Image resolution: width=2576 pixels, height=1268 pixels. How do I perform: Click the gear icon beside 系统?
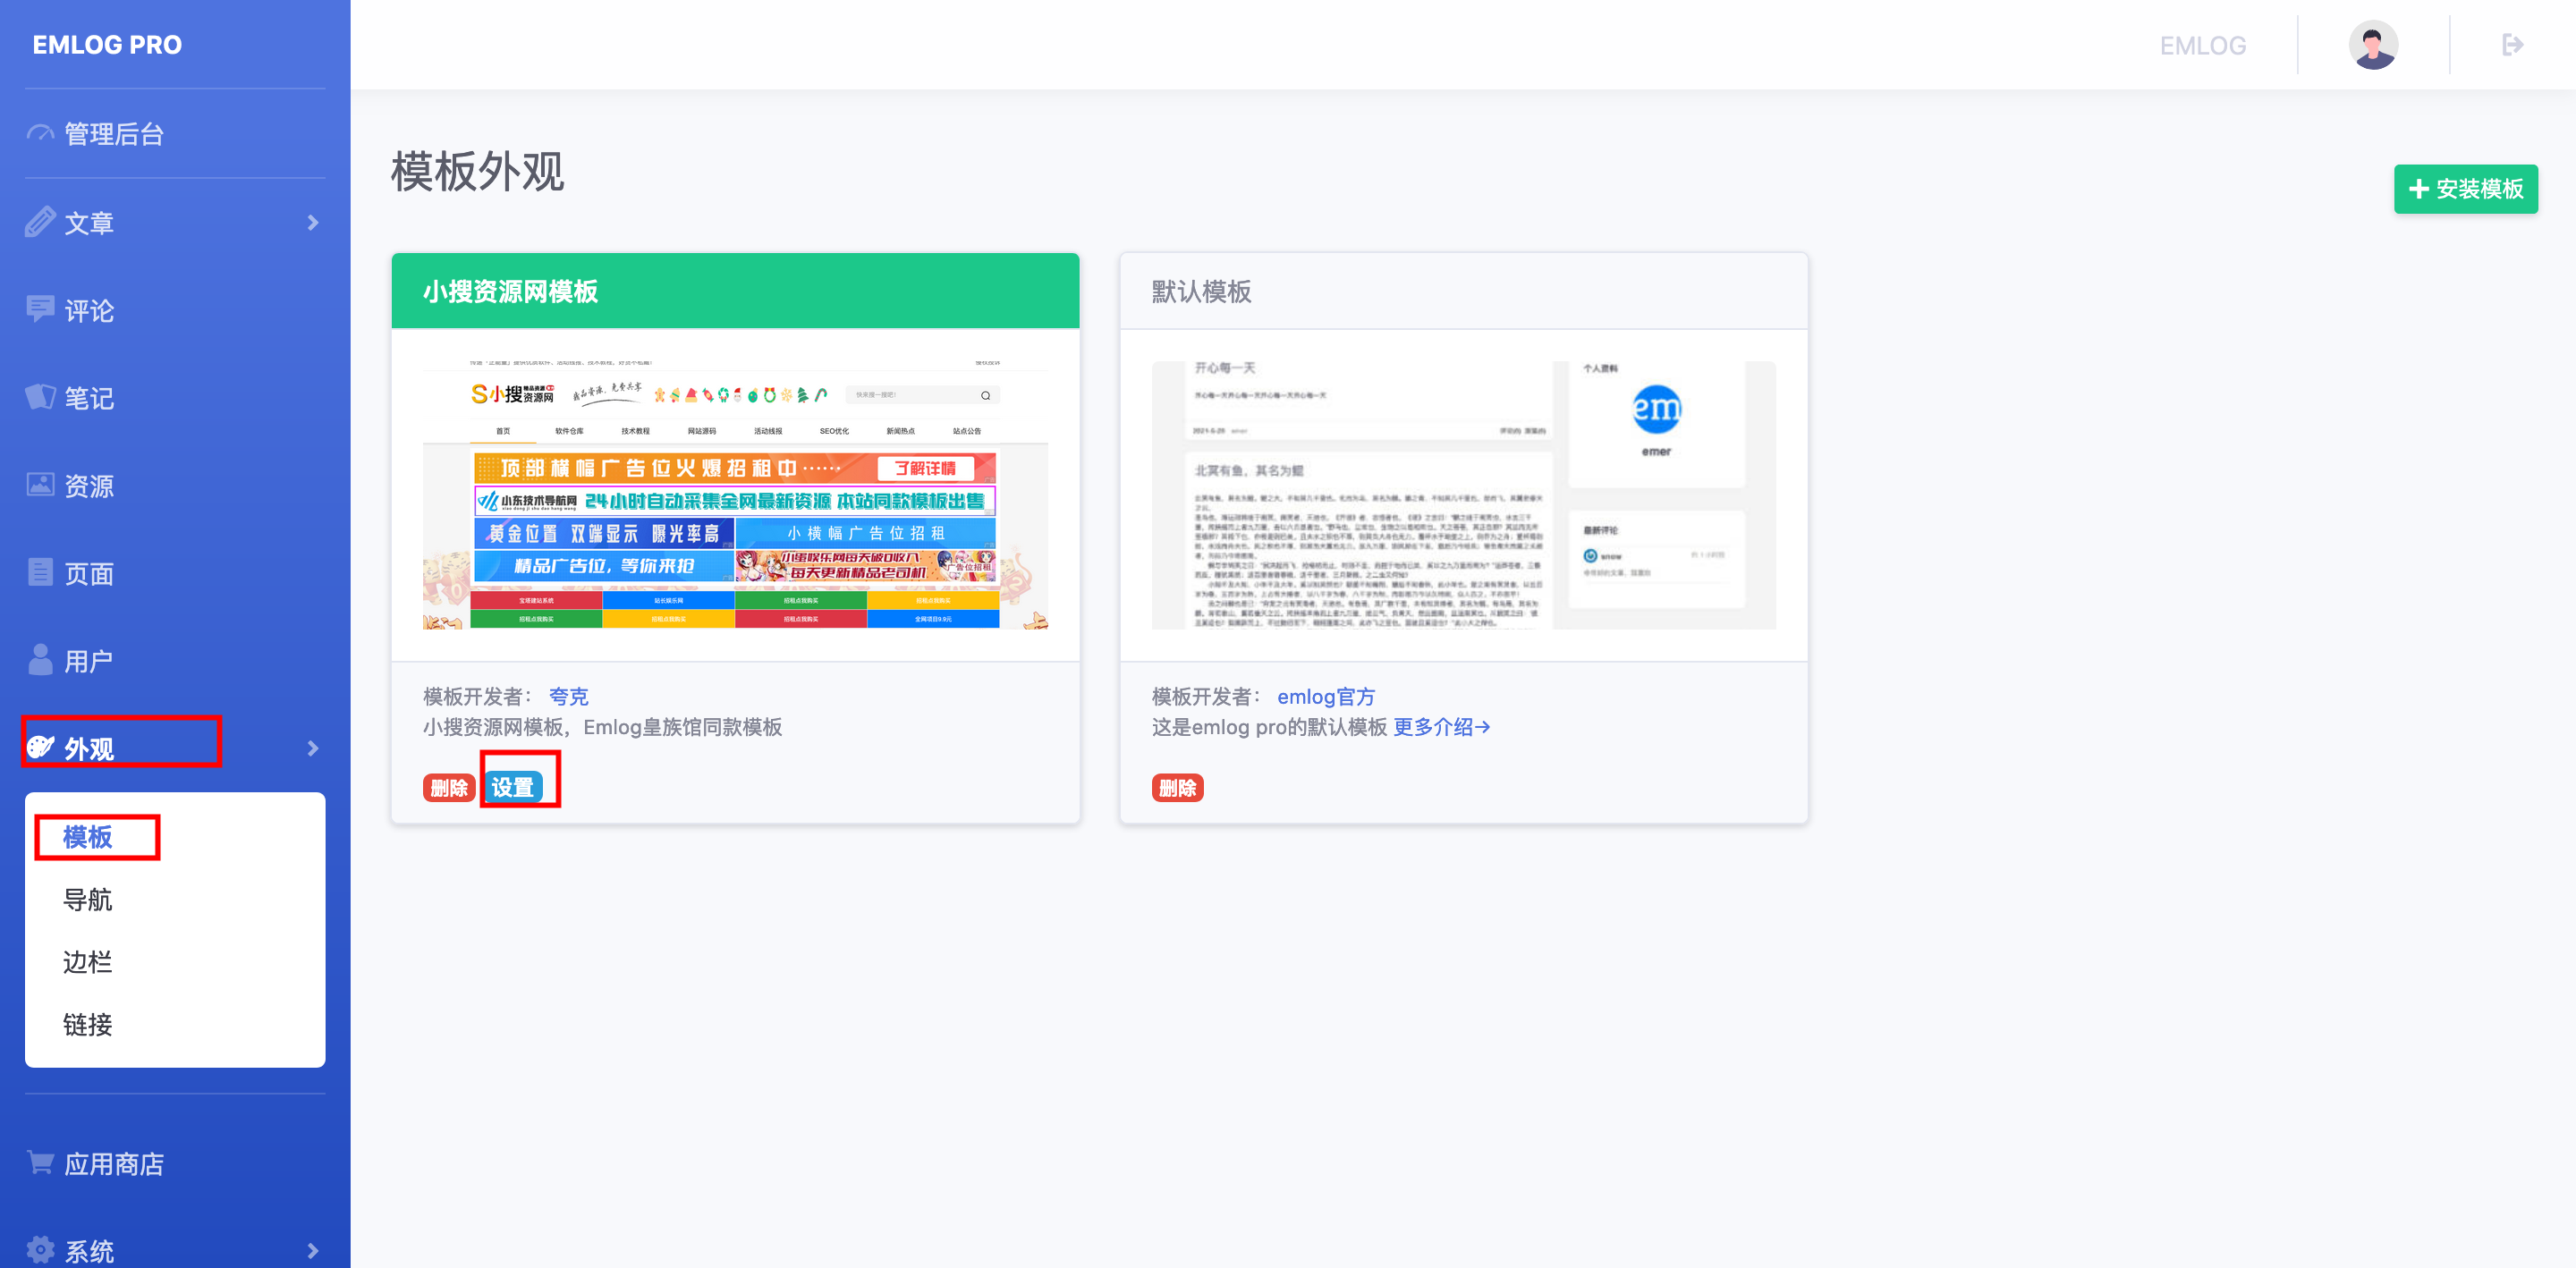[40, 1249]
